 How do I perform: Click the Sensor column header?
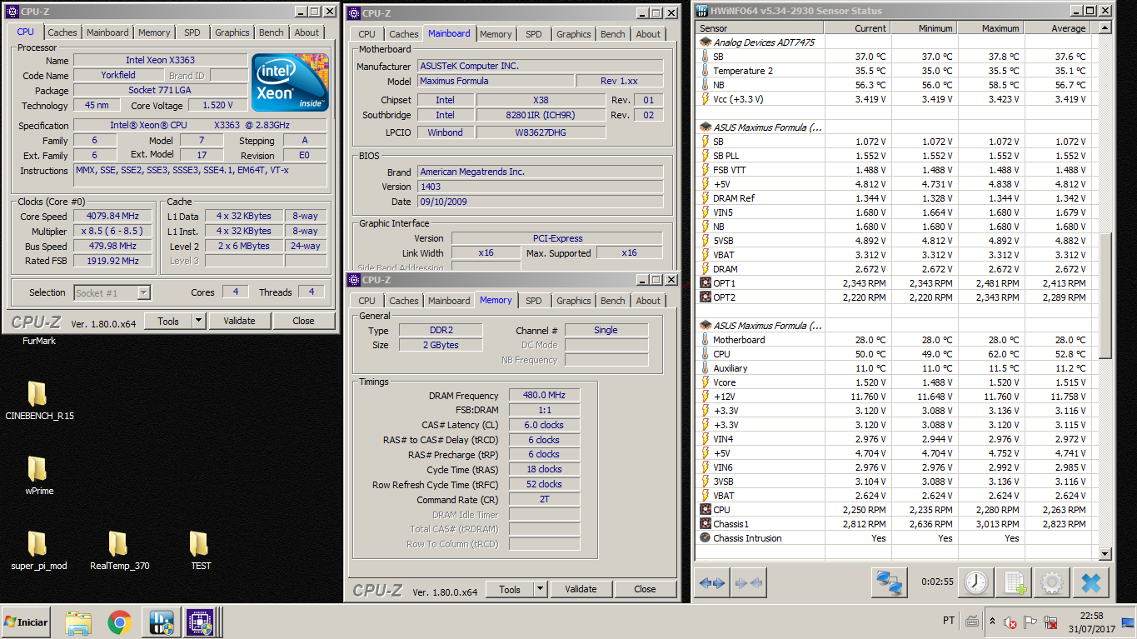point(760,28)
